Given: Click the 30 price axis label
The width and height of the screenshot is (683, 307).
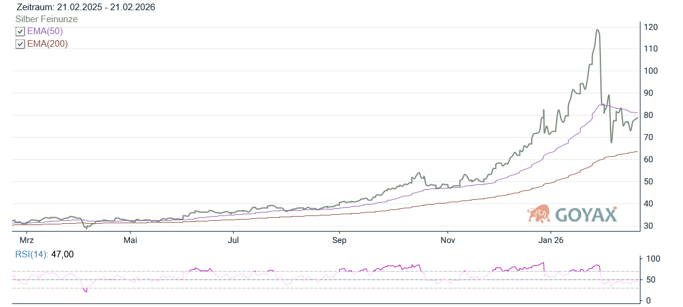Looking at the screenshot, I should tap(649, 226).
